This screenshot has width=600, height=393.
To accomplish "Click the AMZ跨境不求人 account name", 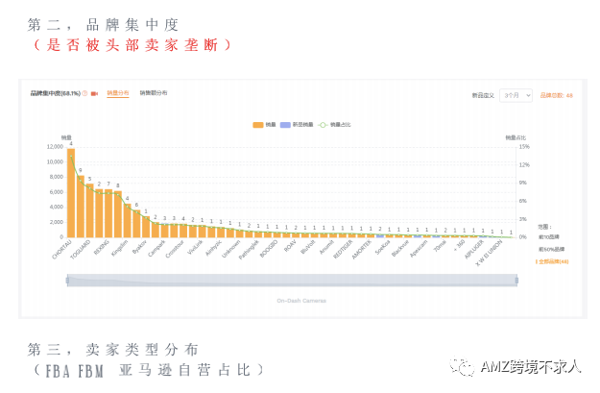I will [531, 367].
